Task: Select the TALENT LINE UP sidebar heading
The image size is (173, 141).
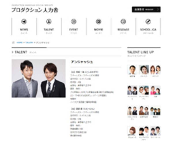Action: 140,52
